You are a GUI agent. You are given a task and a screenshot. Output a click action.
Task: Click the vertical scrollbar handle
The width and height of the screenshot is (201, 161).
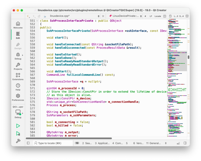click(188, 57)
